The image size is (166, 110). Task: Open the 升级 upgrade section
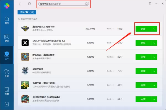click(x=7, y=73)
